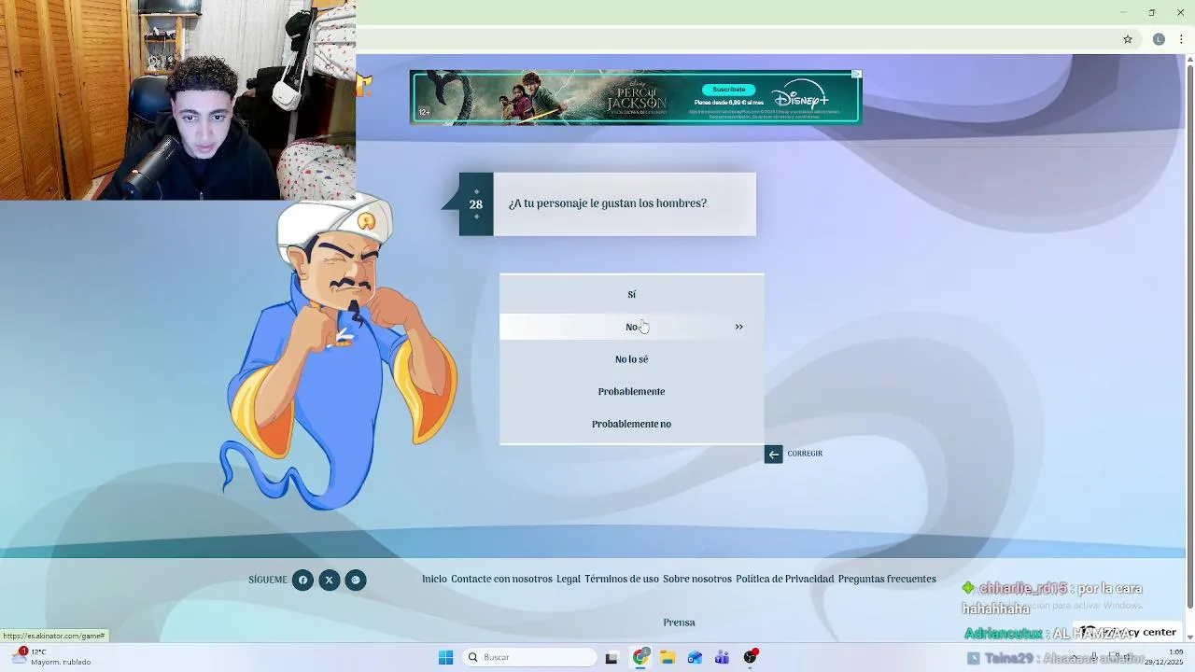This screenshot has height=672, width=1195.
Task: Choose the 'No' answer option
Action: click(631, 327)
